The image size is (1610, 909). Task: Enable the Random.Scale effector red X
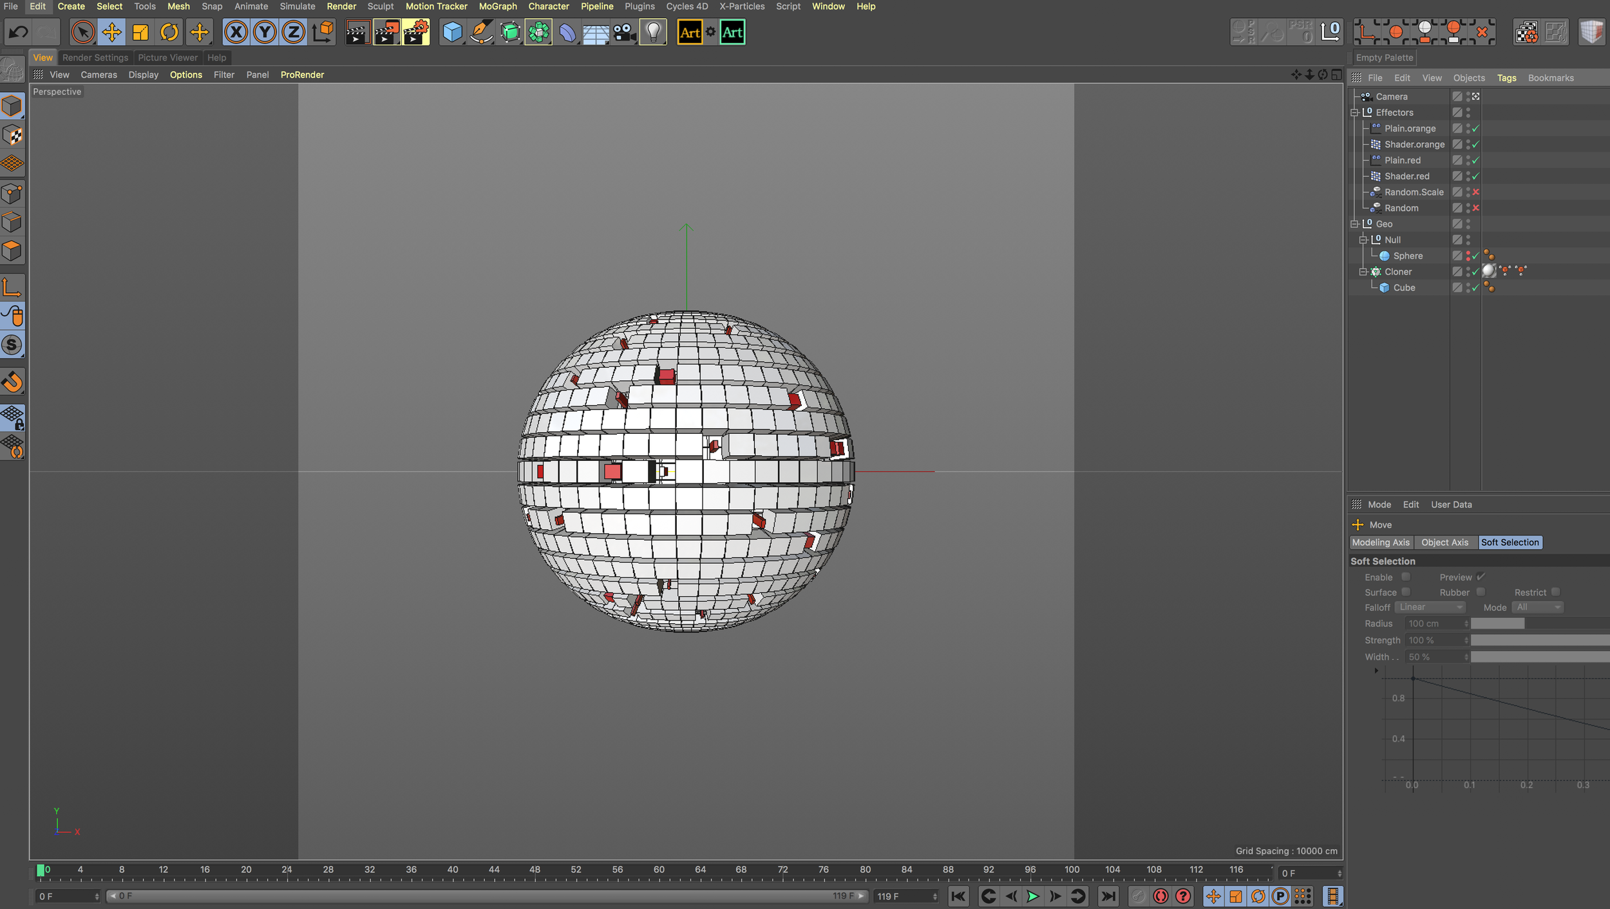tap(1475, 192)
